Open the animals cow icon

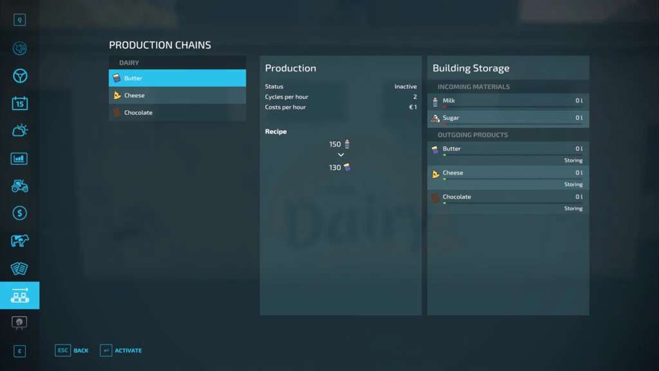[19, 241]
